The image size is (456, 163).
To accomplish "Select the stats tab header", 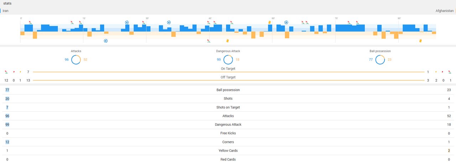I will [7, 3].
